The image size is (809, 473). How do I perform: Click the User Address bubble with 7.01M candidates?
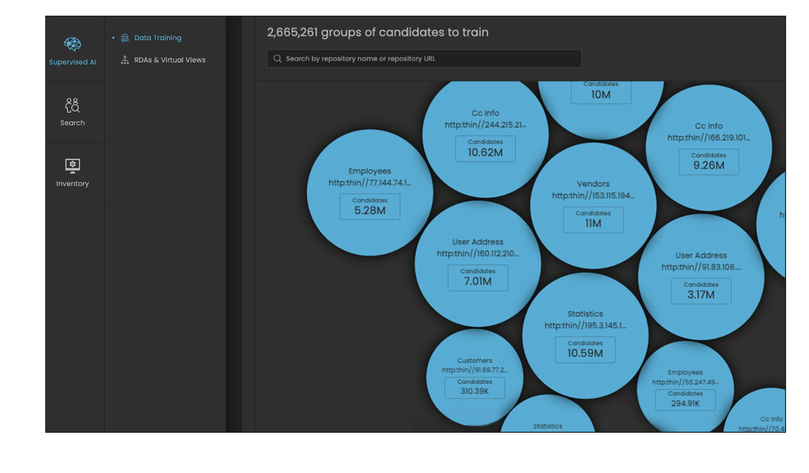[478, 262]
